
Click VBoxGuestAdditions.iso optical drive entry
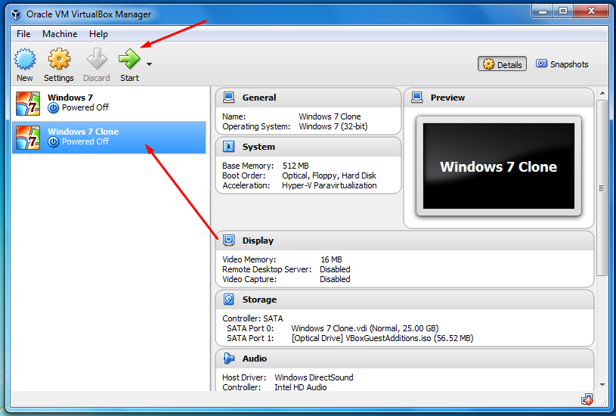(x=382, y=338)
